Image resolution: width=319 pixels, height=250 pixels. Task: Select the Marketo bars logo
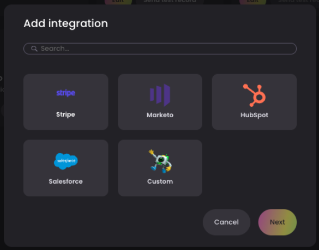(x=160, y=95)
